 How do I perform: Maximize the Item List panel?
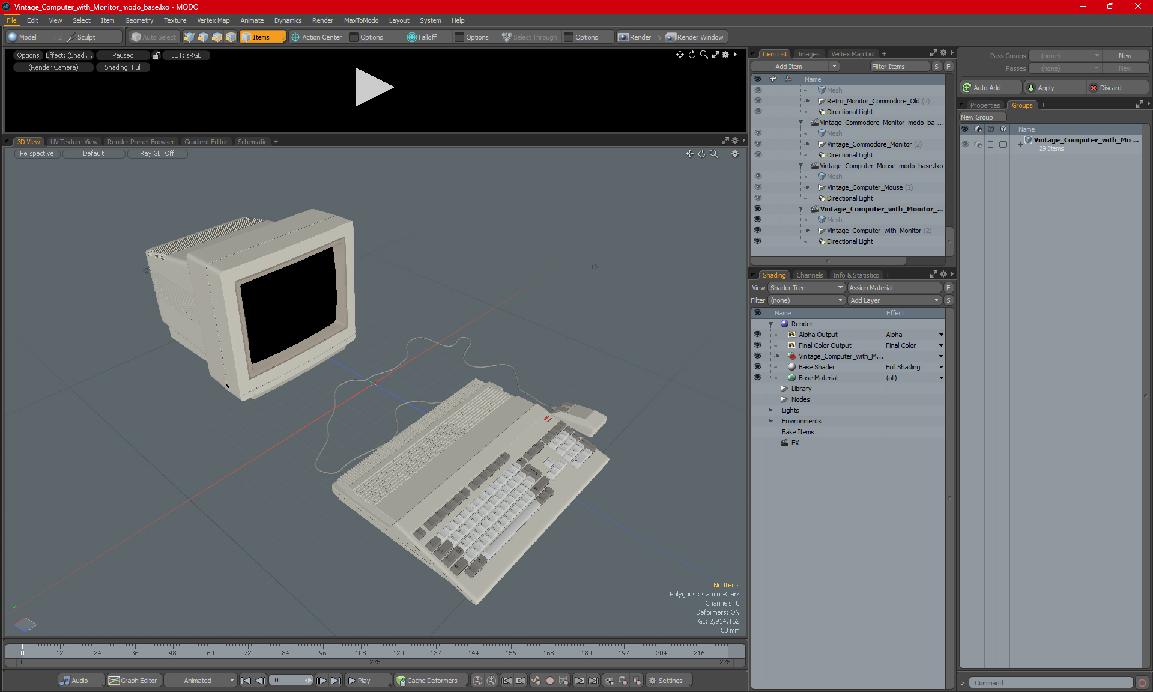[933, 53]
